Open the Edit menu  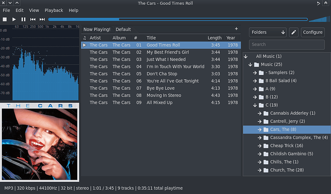[19, 11]
